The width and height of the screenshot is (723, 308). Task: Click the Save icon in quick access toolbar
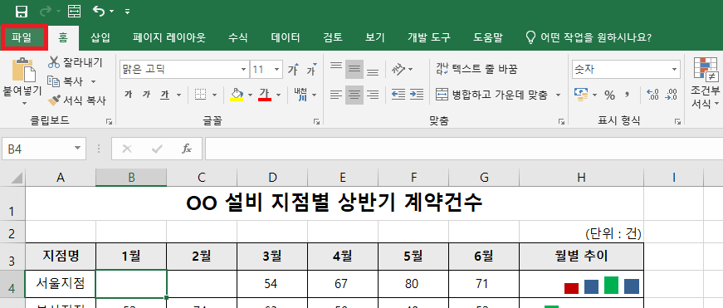pyautogui.click(x=22, y=11)
